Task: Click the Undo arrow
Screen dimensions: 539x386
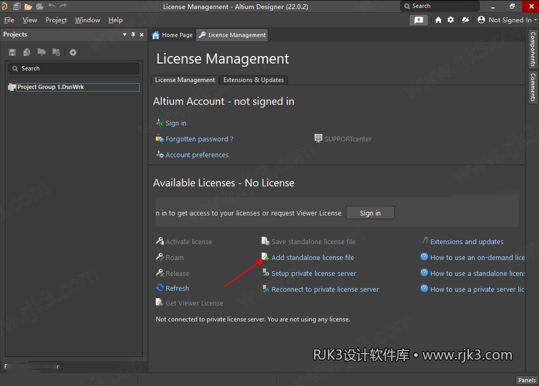Action: (x=51, y=6)
